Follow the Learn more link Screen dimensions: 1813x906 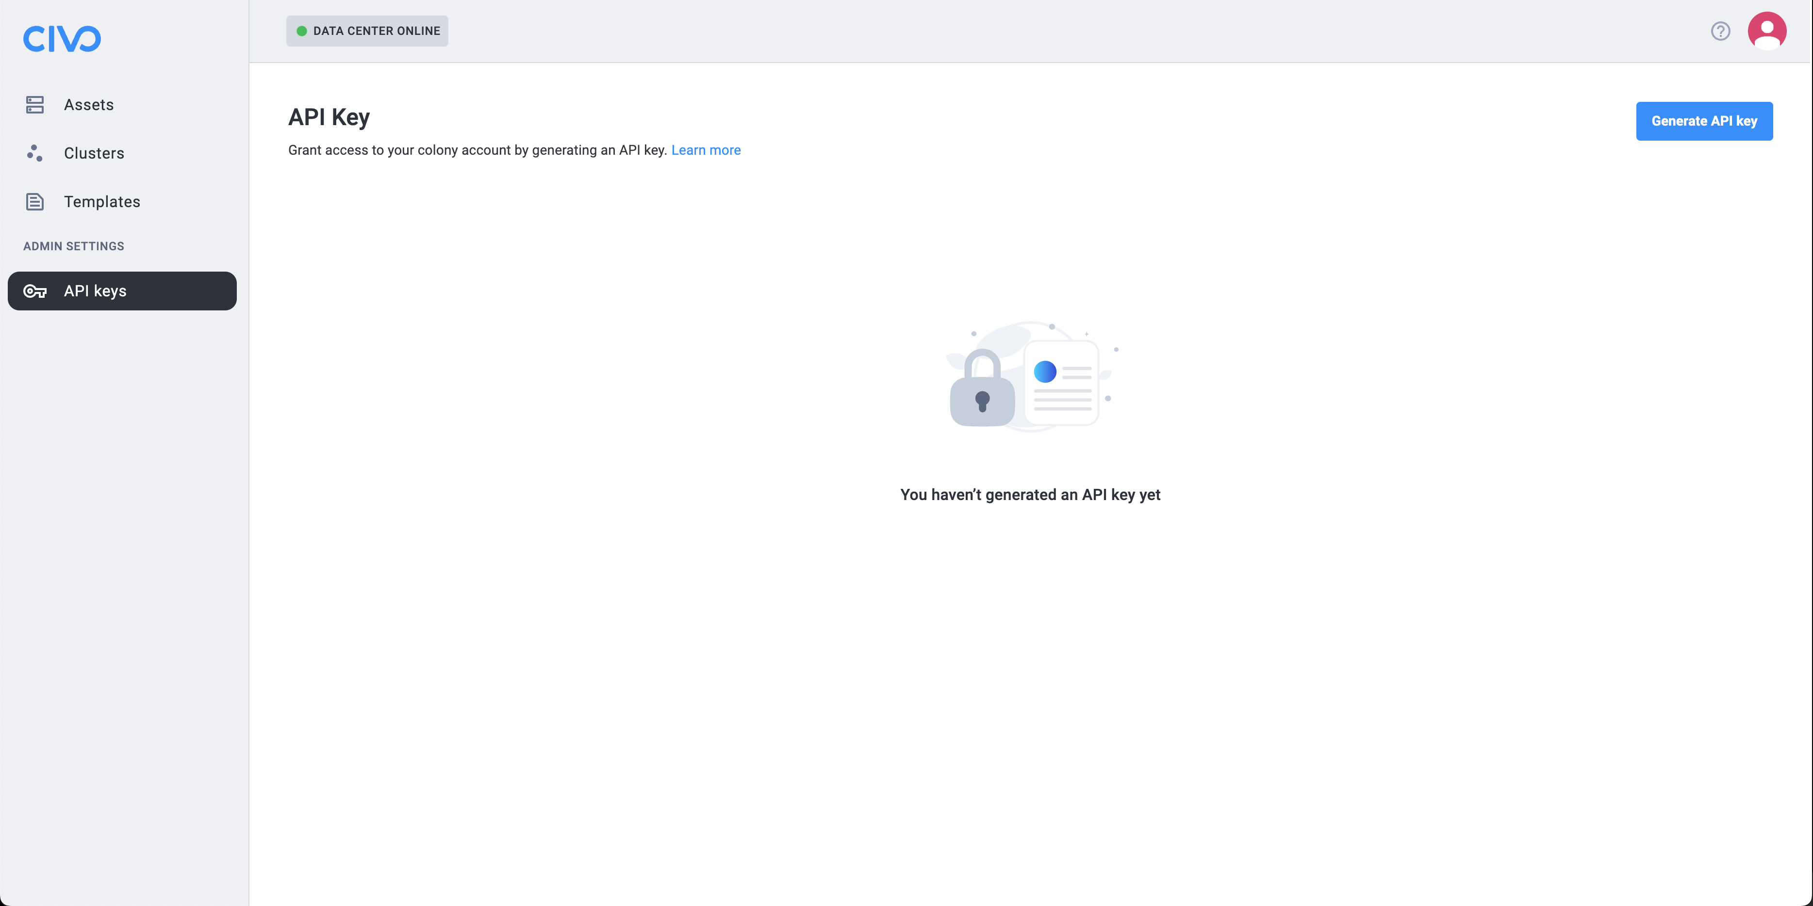706,150
